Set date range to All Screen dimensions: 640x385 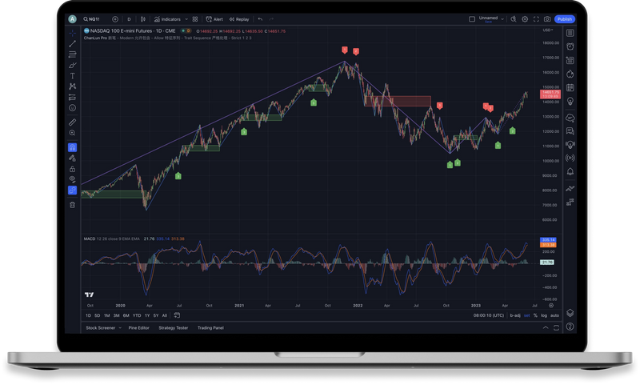click(x=165, y=315)
